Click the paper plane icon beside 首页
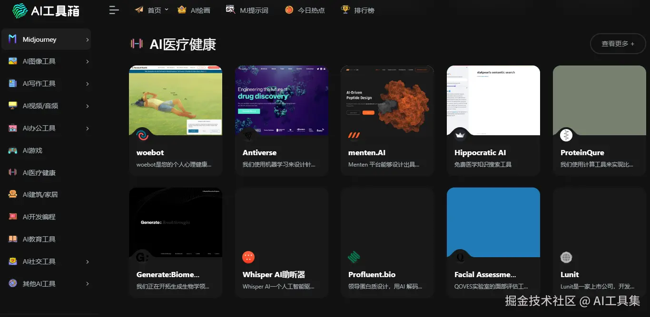This screenshot has width=650, height=317. click(x=139, y=10)
